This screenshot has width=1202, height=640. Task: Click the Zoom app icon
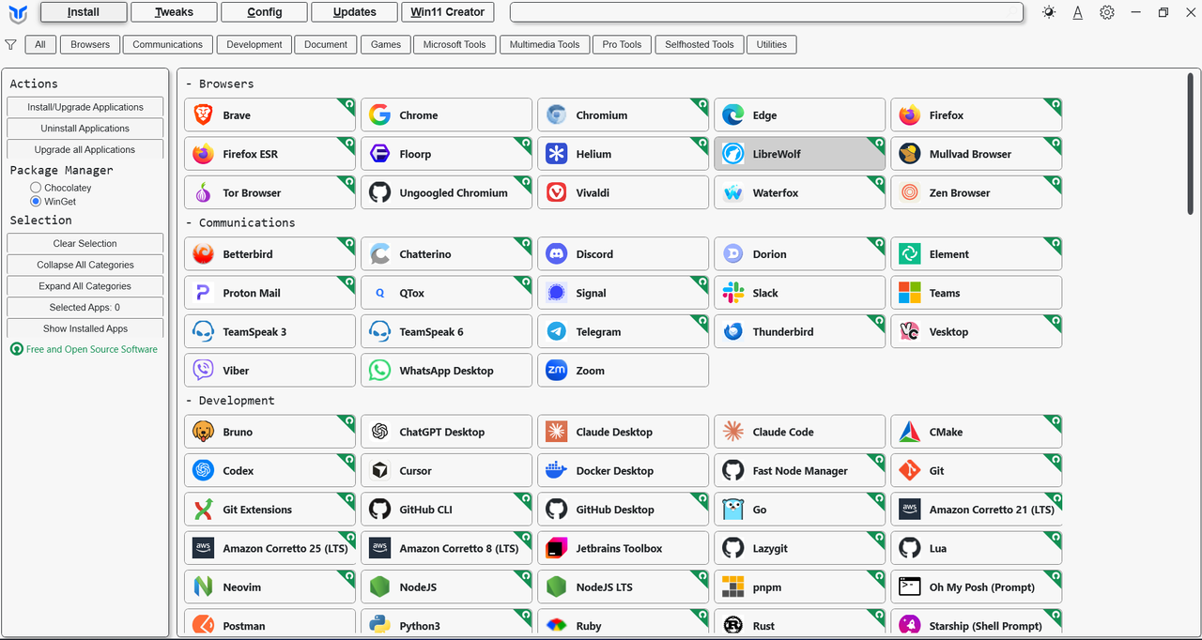556,371
